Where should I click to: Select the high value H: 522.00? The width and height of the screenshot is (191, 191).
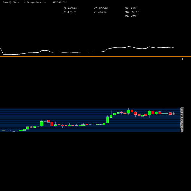(101, 8)
